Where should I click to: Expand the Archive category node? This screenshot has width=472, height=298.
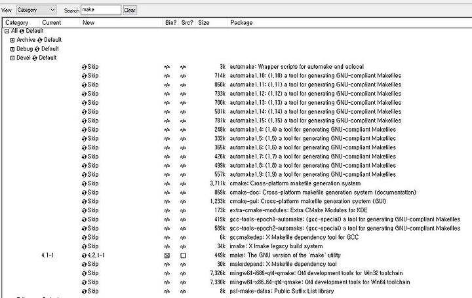pyautogui.click(x=12, y=41)
